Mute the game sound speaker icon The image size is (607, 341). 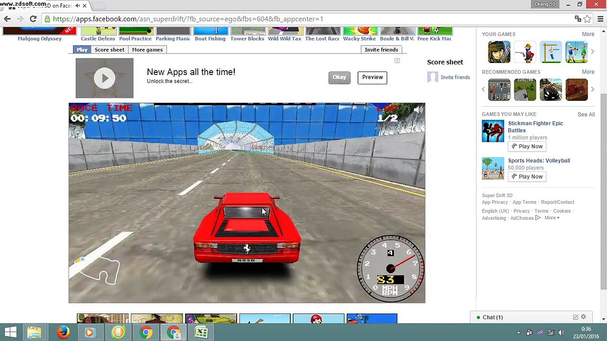418,110
